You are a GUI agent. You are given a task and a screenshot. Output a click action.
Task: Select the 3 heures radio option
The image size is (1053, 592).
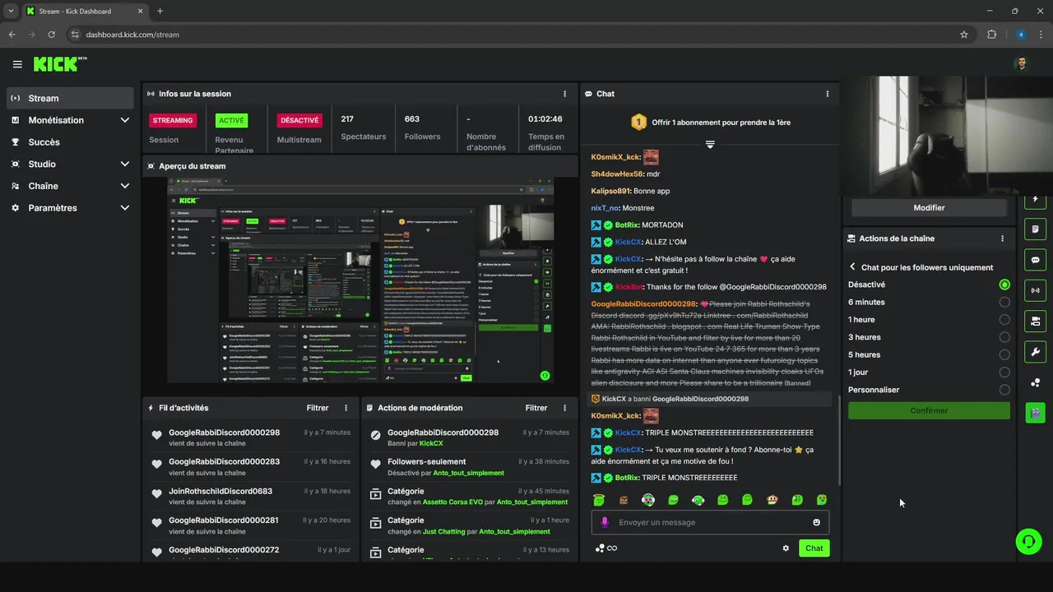tap(1004, 337)
